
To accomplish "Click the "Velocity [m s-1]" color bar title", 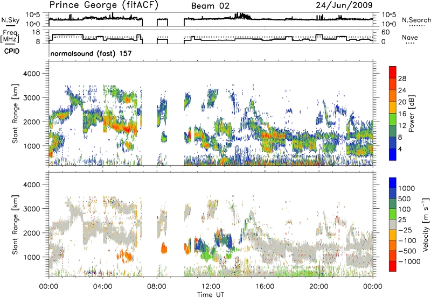I will (x=426, y=224).
